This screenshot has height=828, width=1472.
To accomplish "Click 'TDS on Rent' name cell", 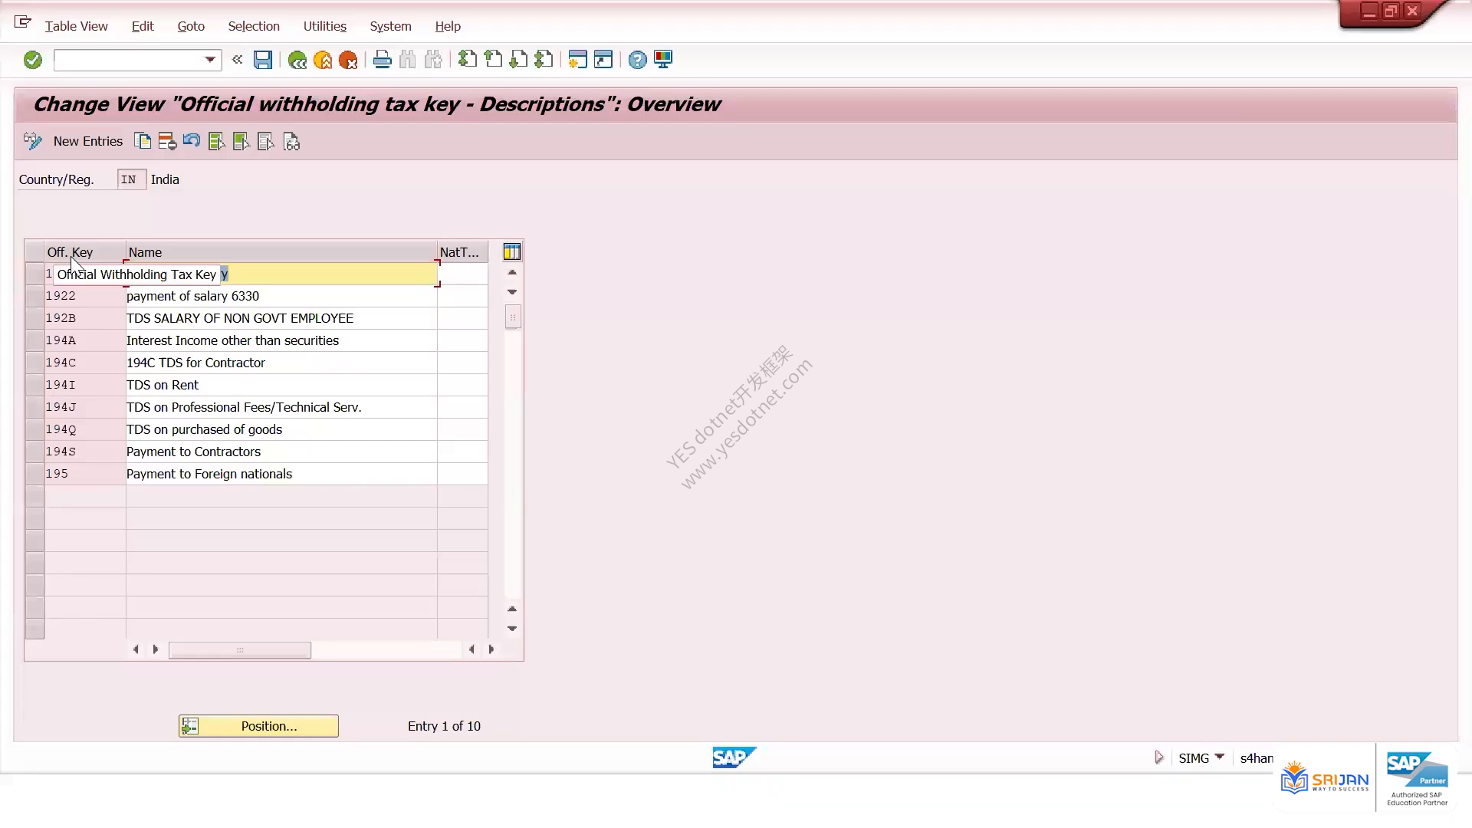I will 281,385.
